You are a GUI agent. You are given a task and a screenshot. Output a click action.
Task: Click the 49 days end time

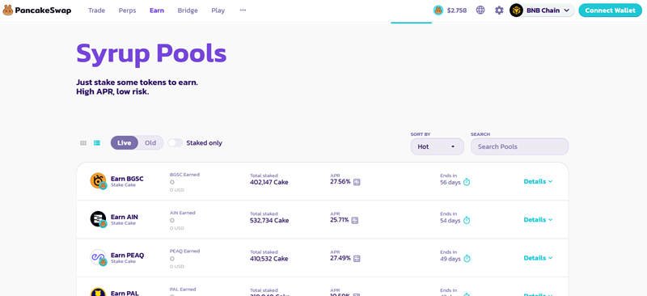tap(450, 260)
